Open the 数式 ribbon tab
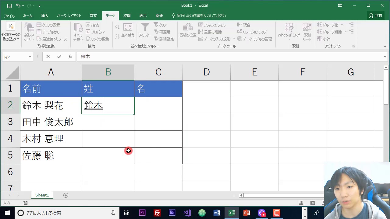The image size is (390, 219). (x=93, y=16)
